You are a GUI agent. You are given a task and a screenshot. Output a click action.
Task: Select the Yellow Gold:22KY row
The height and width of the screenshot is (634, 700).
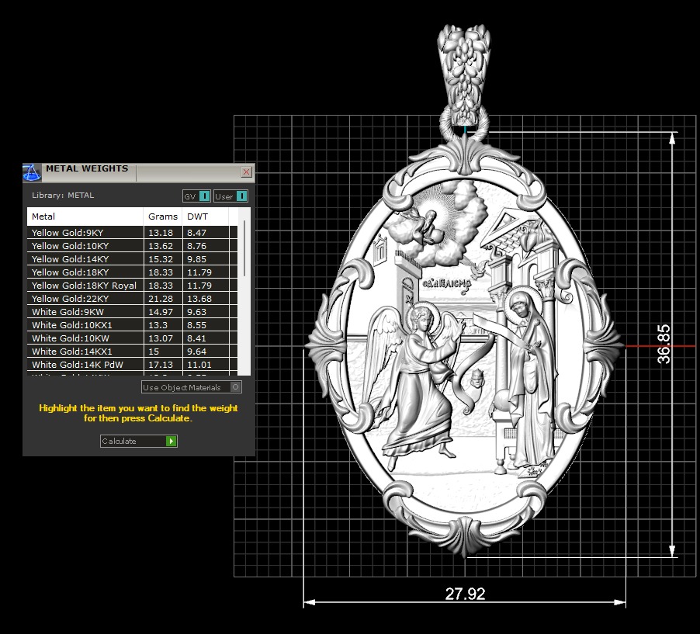point(132,299)
